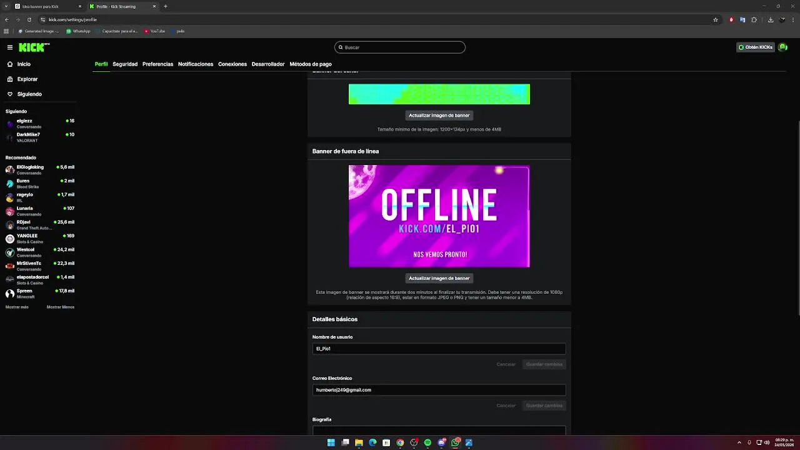Screen dimensions: 800x450
Task: Click Guardar cambios below Nombre de usuario
Action: click(544, 364)
